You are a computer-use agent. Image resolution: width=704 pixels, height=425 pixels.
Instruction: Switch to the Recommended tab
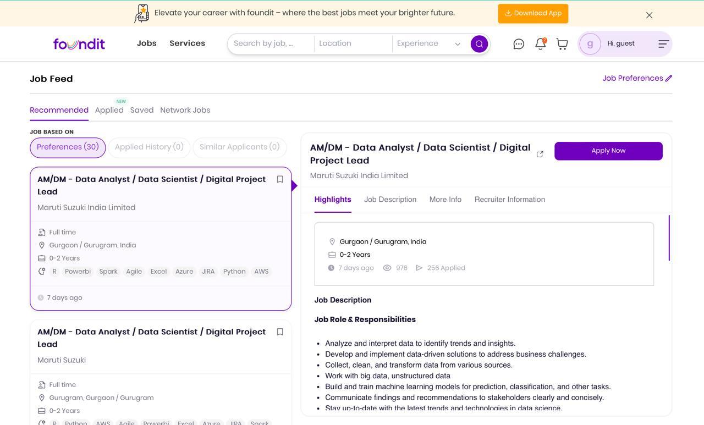pyautogui.click(x=59, y=110)
